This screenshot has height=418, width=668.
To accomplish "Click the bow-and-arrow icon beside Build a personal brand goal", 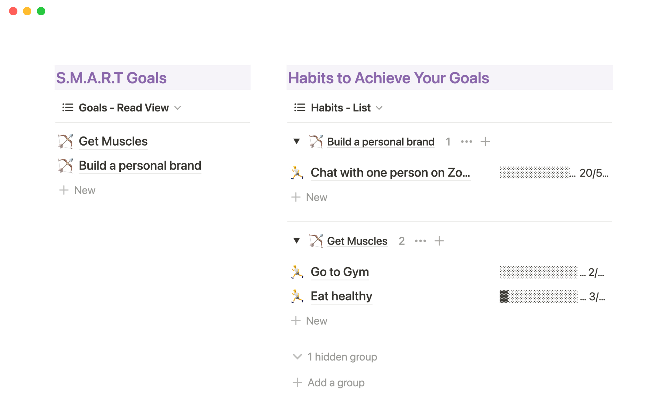I will click(x=65, y=165).
